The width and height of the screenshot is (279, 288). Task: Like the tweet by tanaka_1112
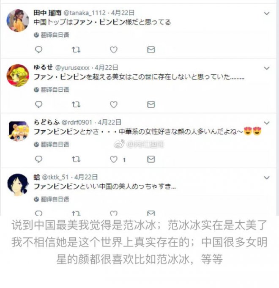click(x=114, y=49)
